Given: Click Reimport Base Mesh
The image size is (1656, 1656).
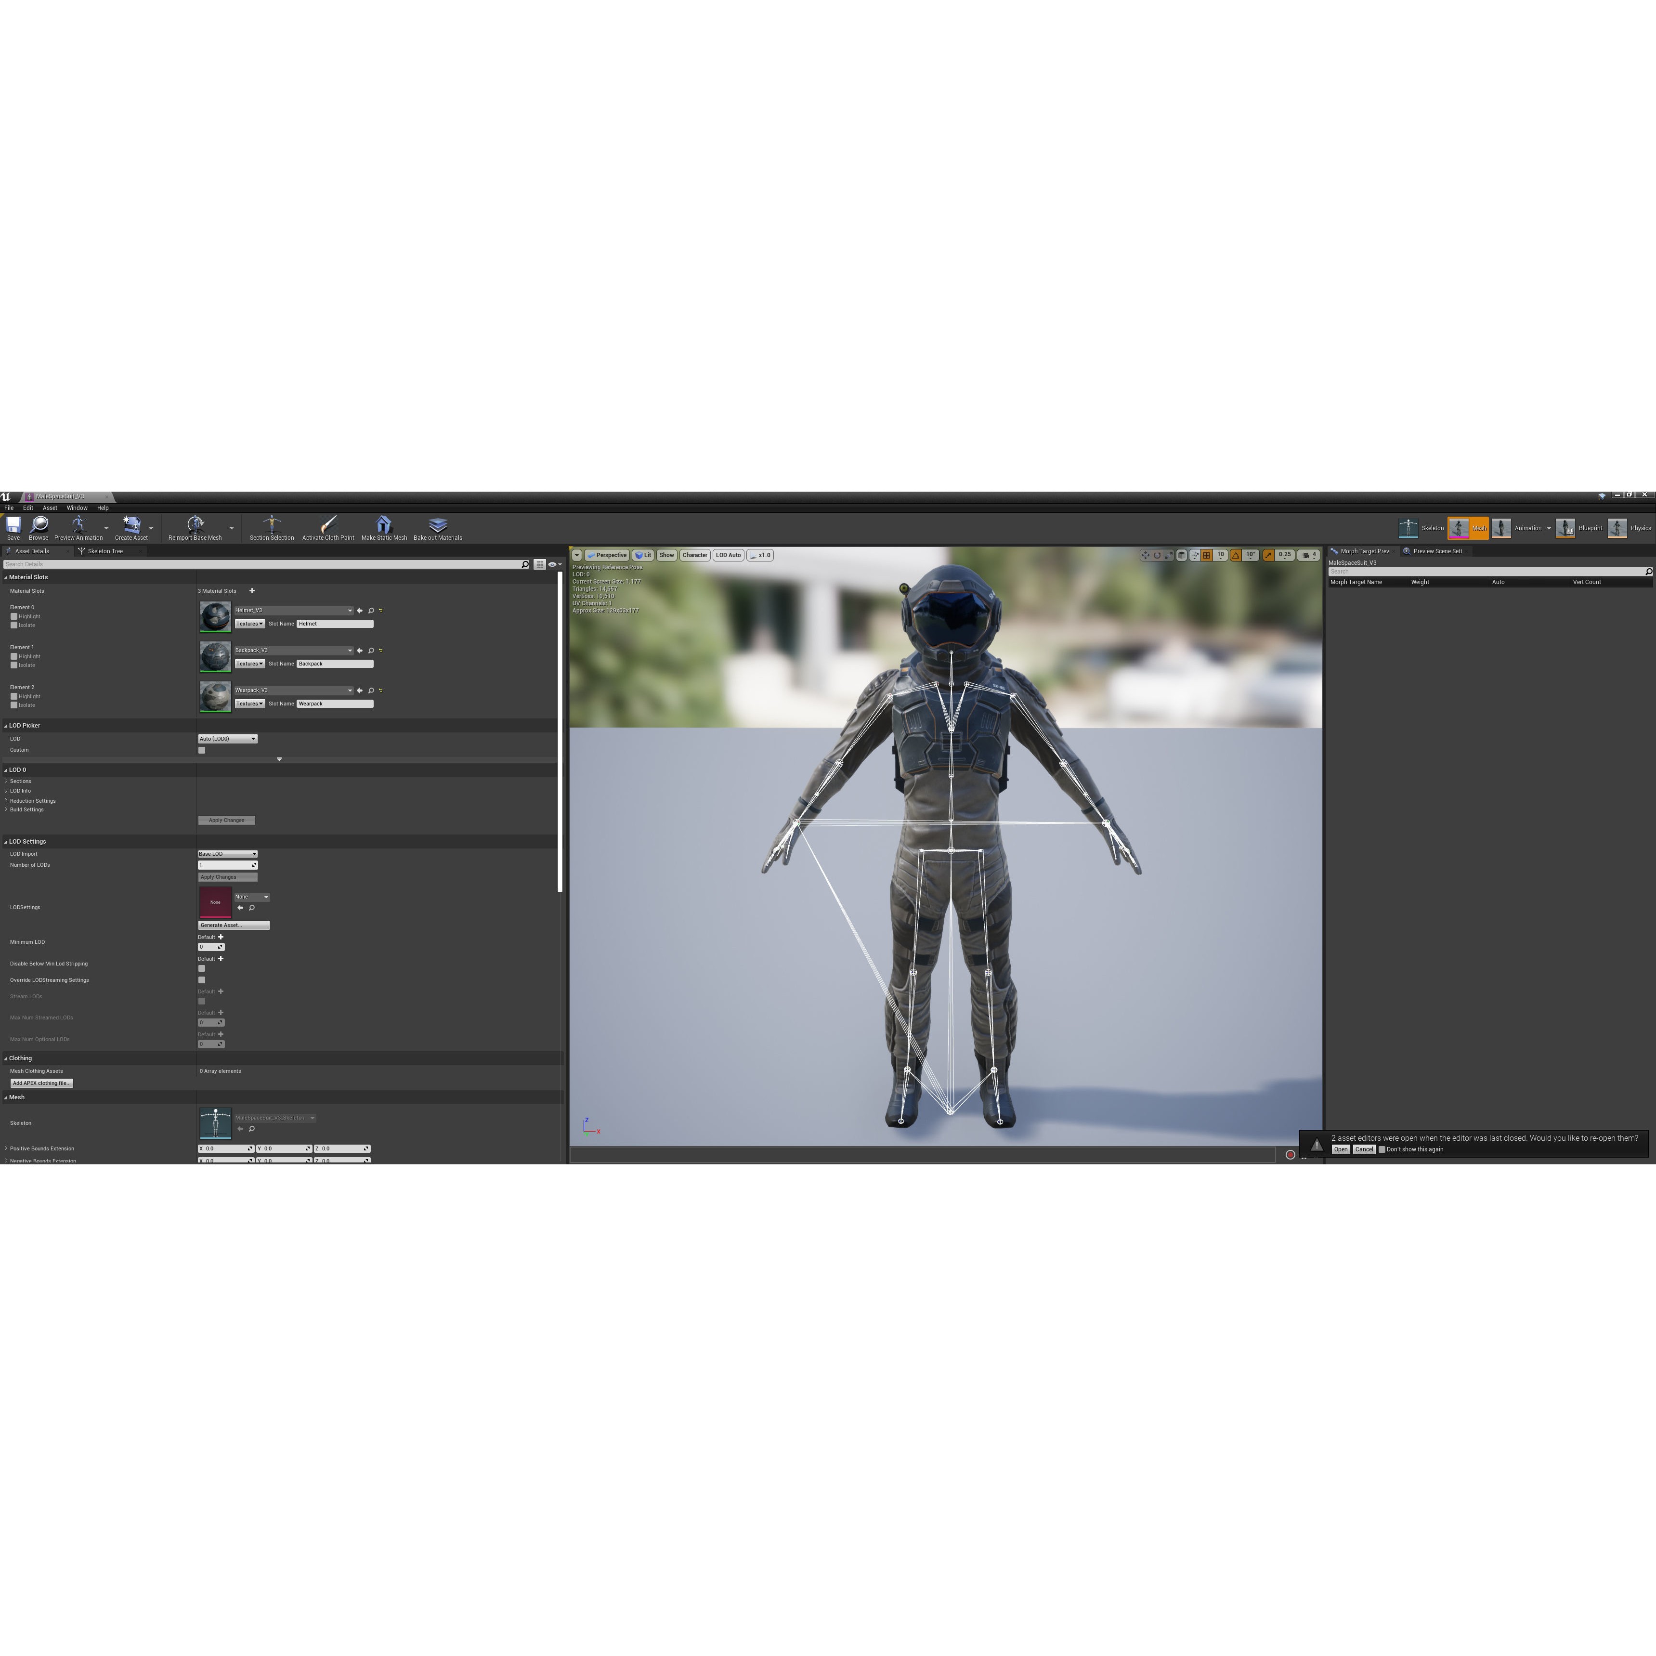Looking at the screenshot, I should 196,526.
